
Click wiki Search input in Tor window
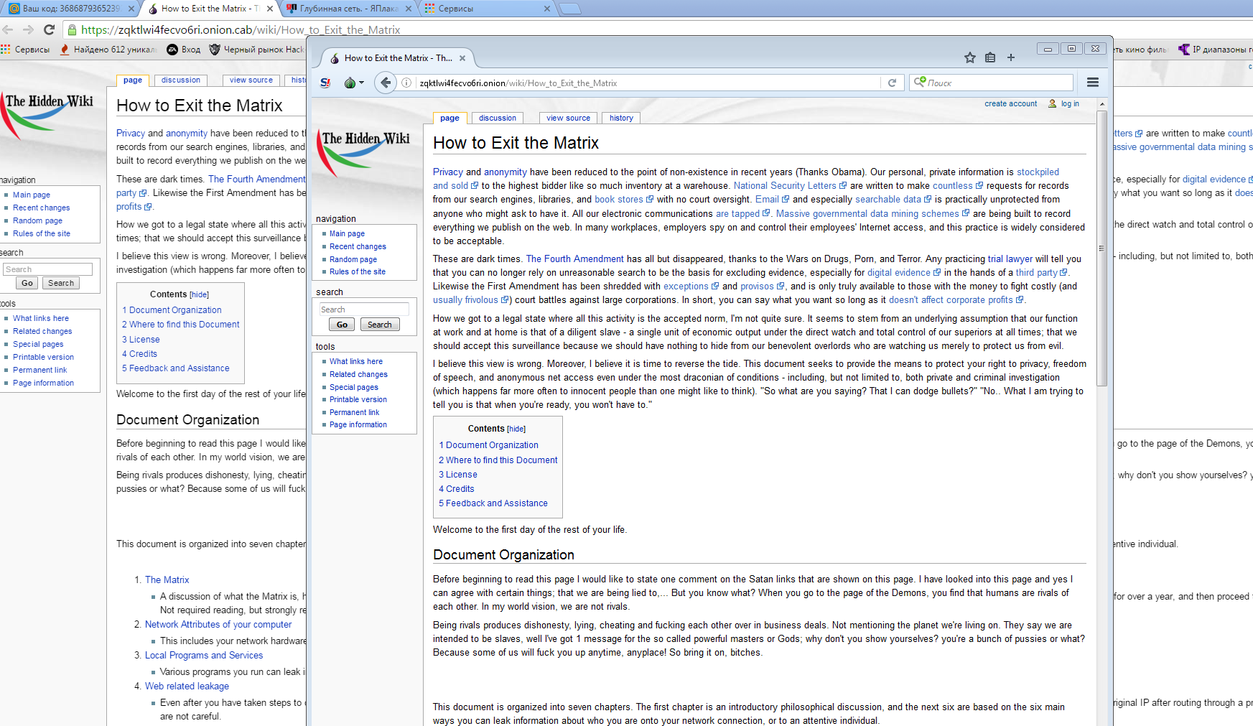coord(364,309)
